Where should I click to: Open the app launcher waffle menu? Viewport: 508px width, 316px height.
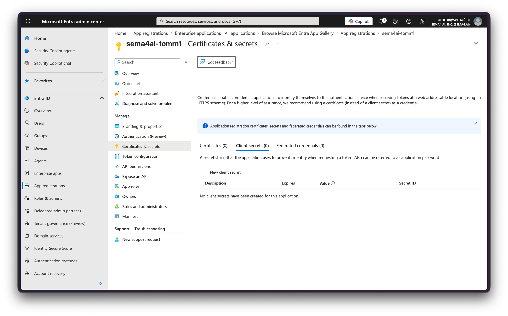pos(28,21)
